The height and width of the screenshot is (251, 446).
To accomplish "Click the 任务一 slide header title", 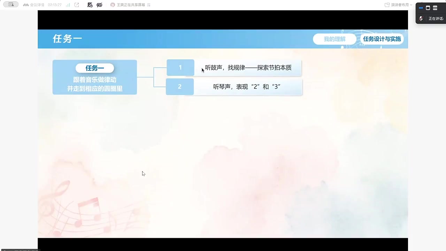I will pos(67,39).
